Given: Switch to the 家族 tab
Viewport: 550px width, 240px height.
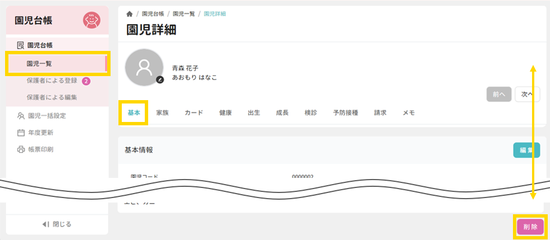Looking at the screenshot, I should tap(162, 112).
